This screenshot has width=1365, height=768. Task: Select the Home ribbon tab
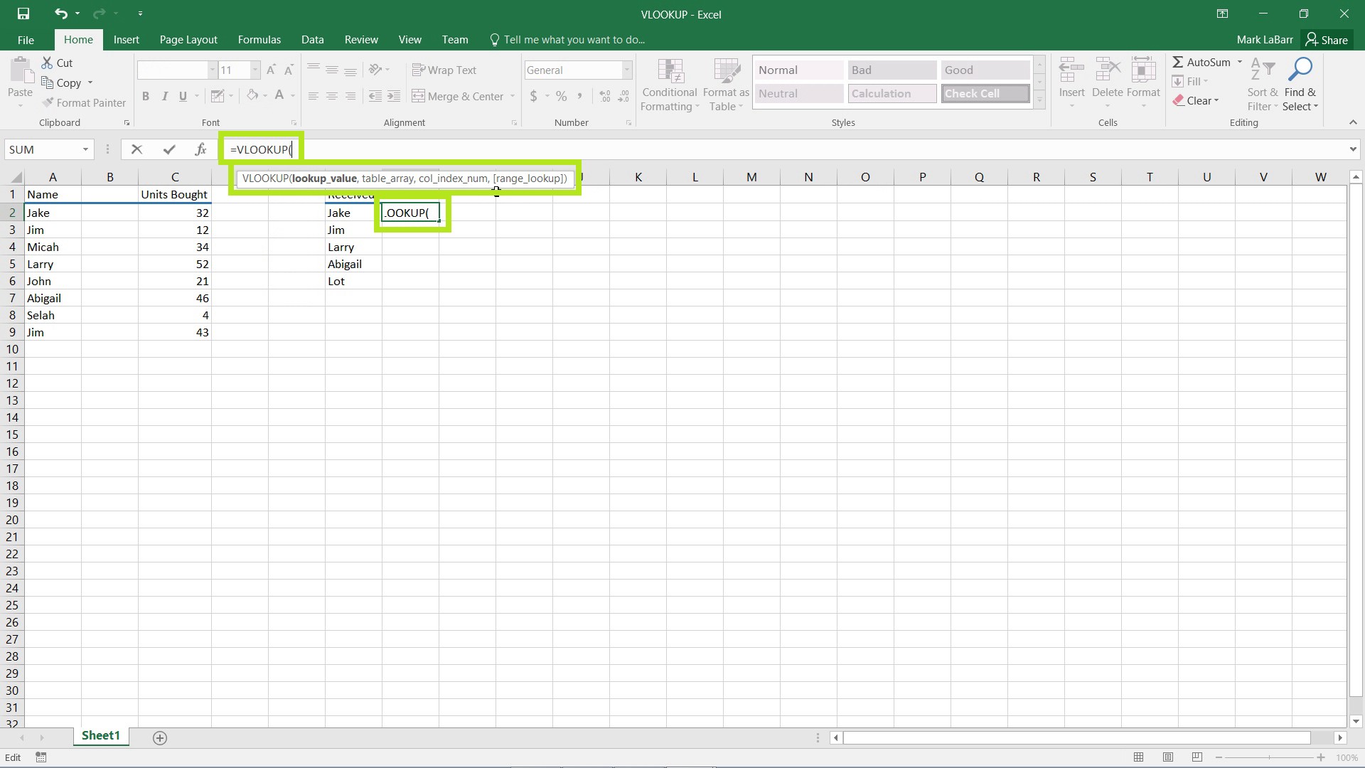click(77, 39)
